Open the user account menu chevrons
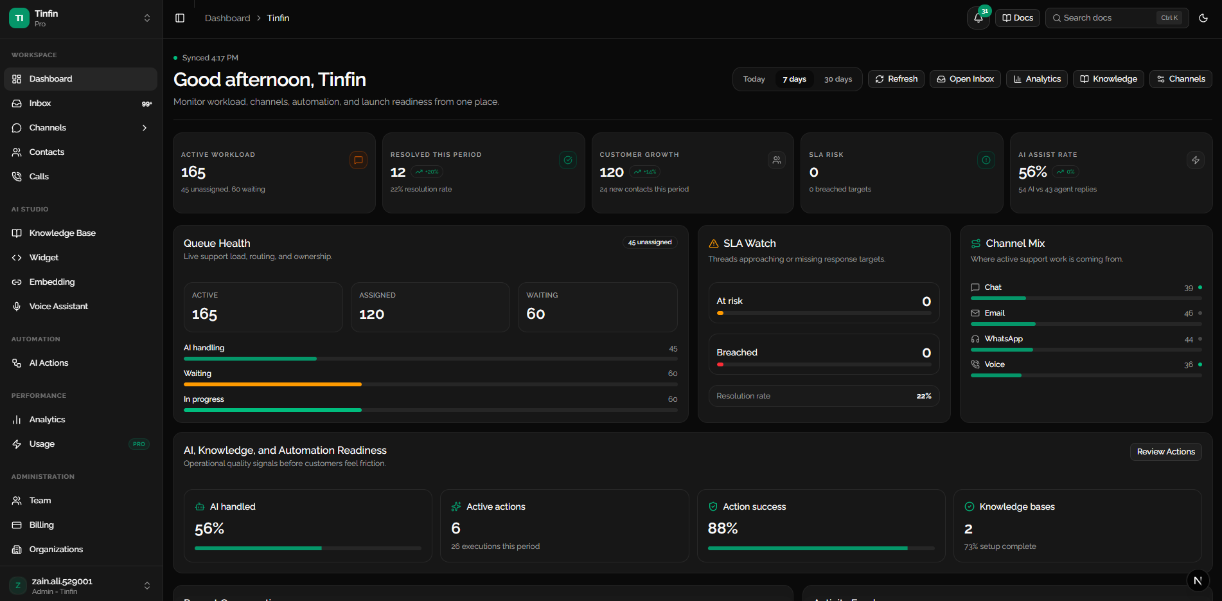The width and height of the screenshot is (1222, 601). (147, 585)
